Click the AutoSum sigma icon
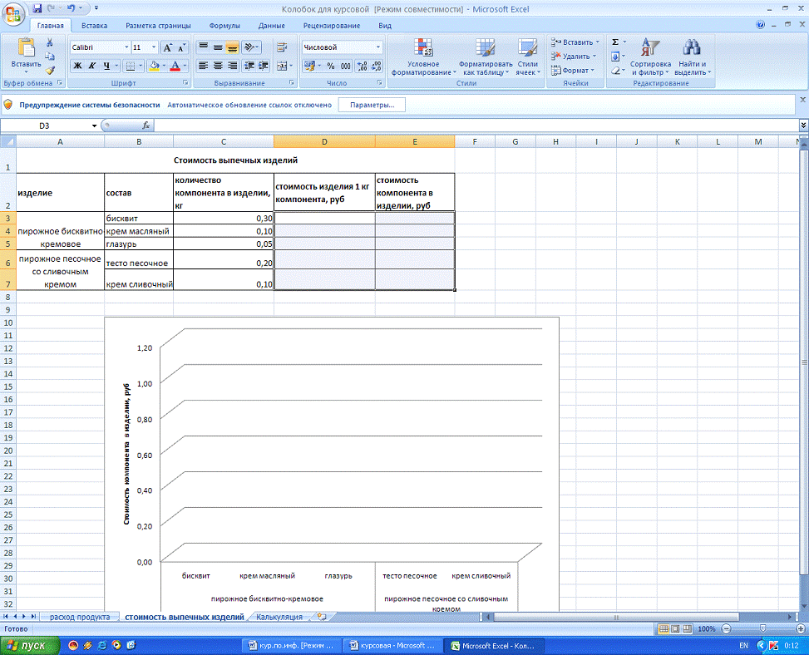 (x=615, y=42)
